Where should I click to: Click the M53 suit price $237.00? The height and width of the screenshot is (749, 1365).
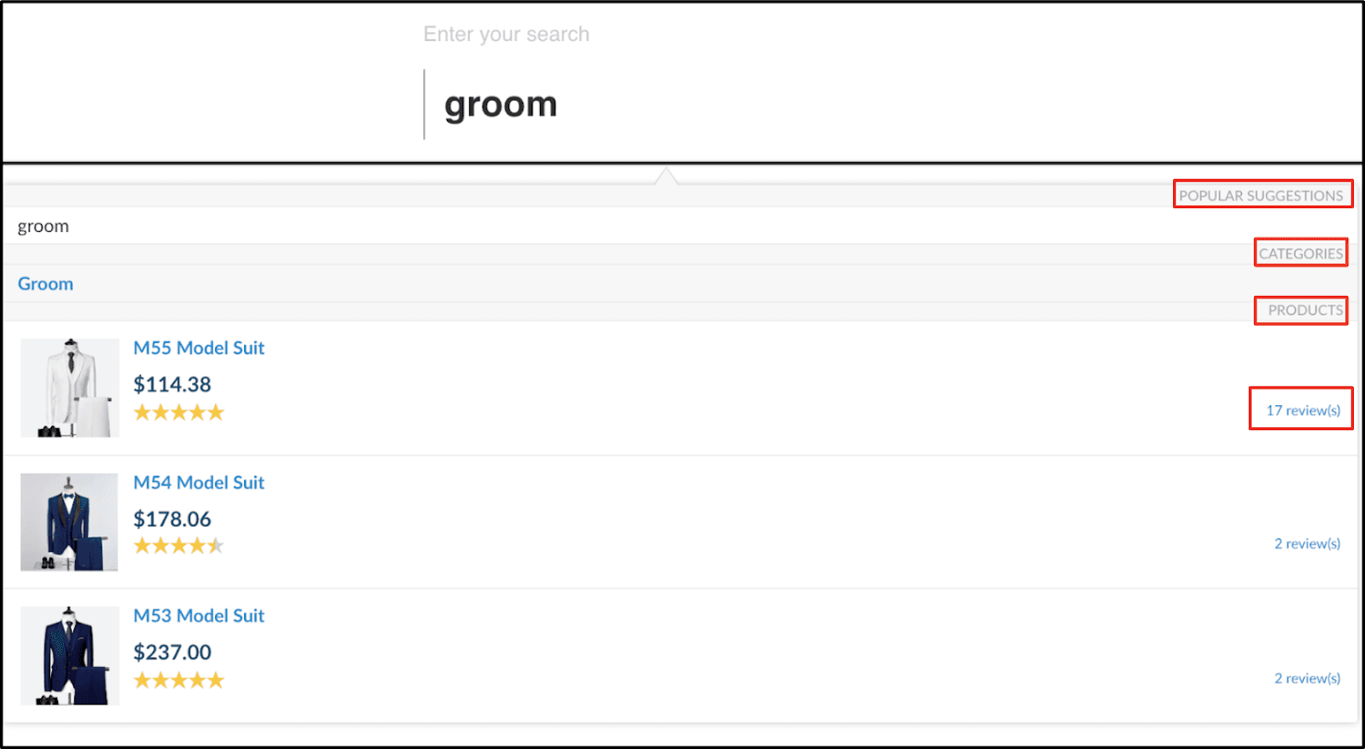tap(172, 653)
